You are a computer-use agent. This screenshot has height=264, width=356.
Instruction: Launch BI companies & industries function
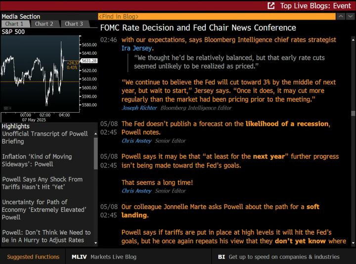click(278, 257)
